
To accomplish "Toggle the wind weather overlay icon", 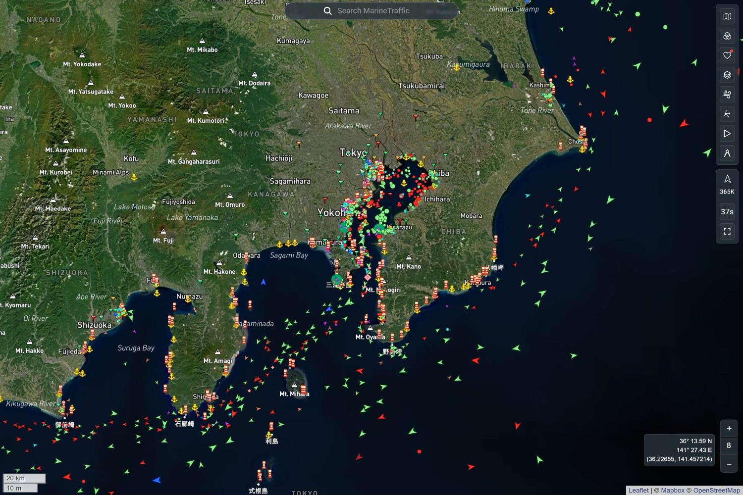I will click(727, 95).
